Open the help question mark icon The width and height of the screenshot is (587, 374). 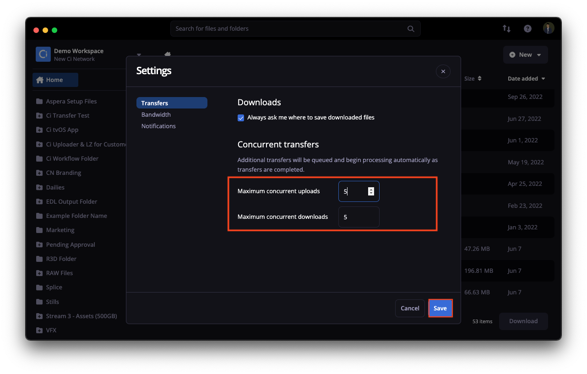click(x=527, y=28)
